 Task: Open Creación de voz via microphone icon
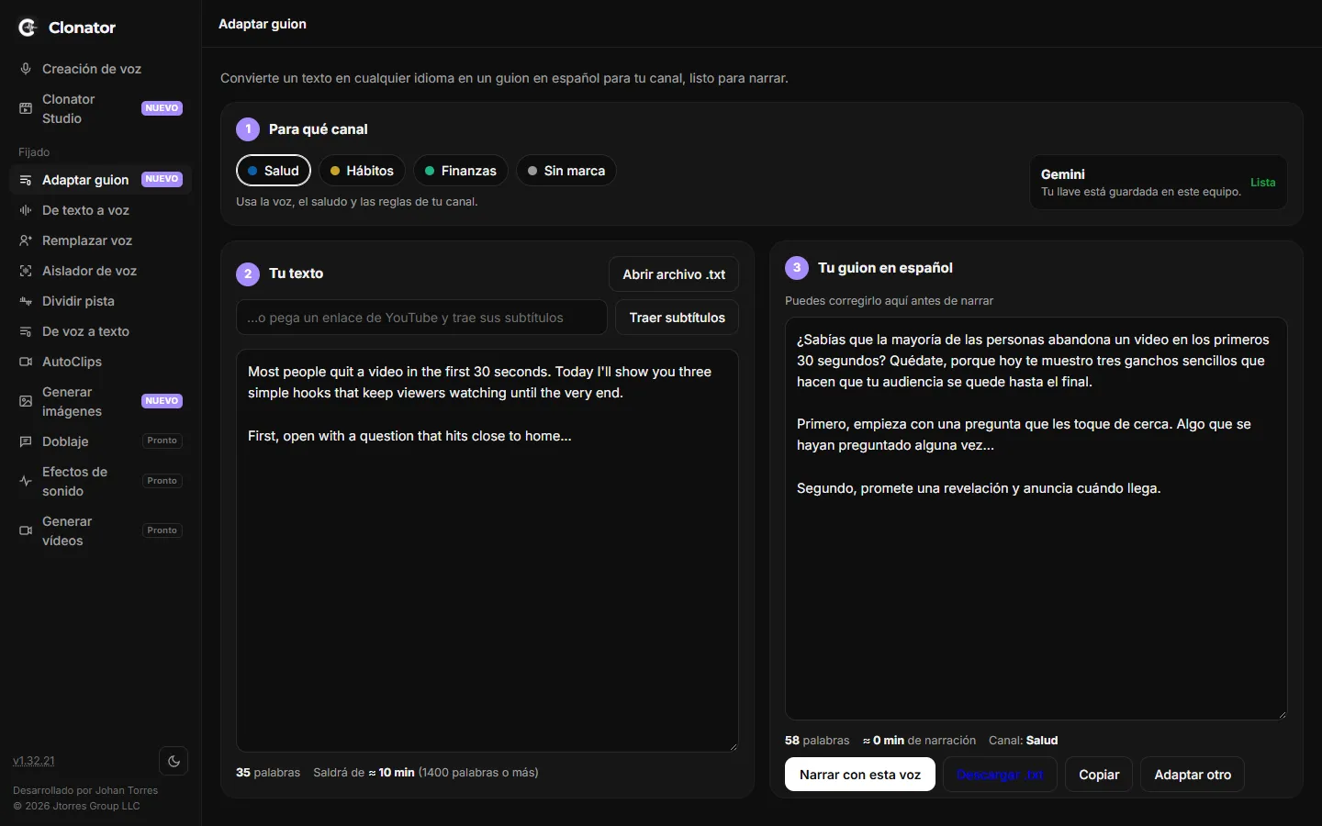(x=26, y=69)
